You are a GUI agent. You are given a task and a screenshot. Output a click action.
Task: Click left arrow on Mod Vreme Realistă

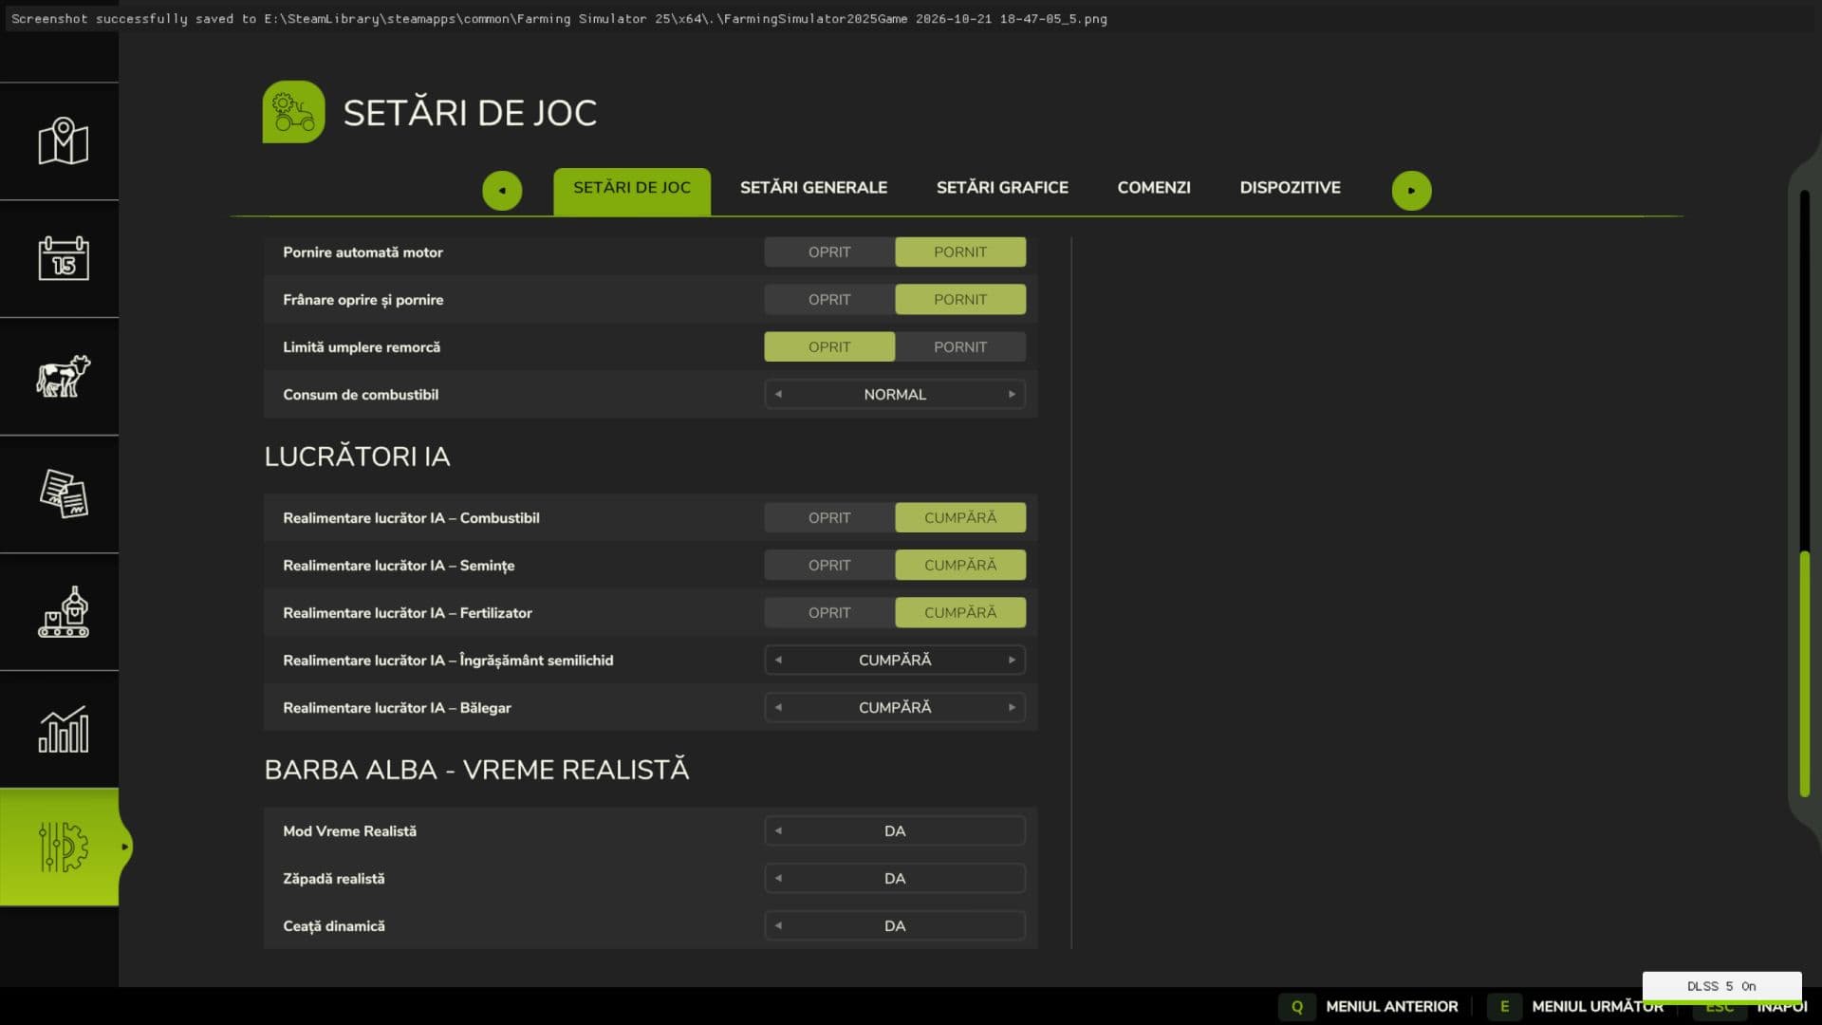(778, 830)
